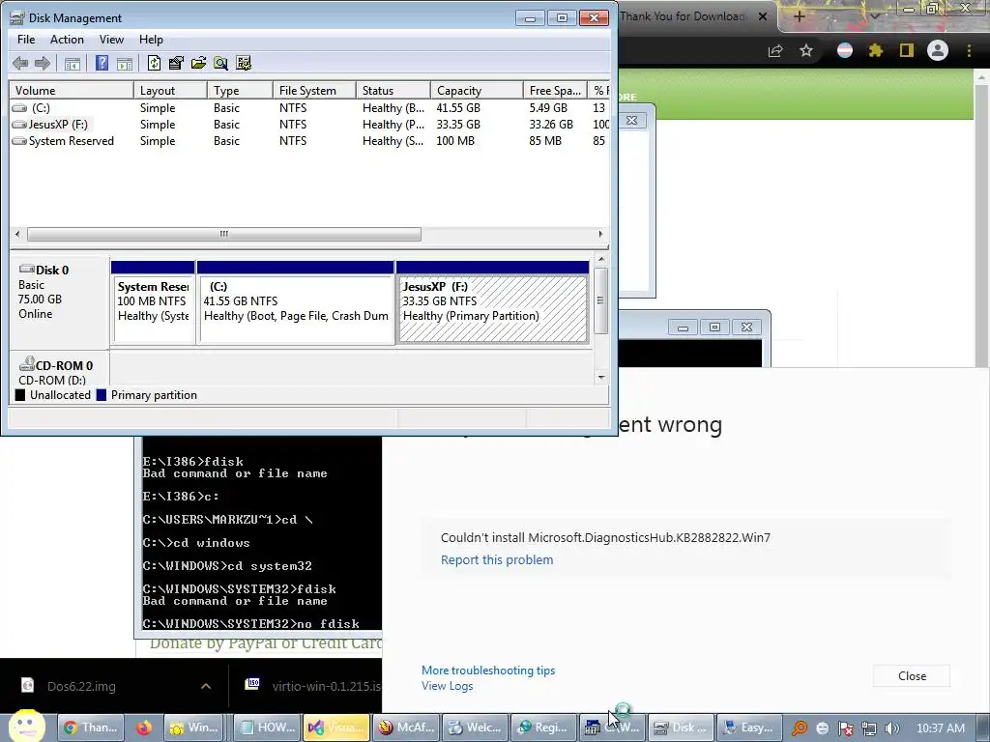Open the Chrome profile avatar
The height and width of the screenshot is (742, 990).
[938, 50]
